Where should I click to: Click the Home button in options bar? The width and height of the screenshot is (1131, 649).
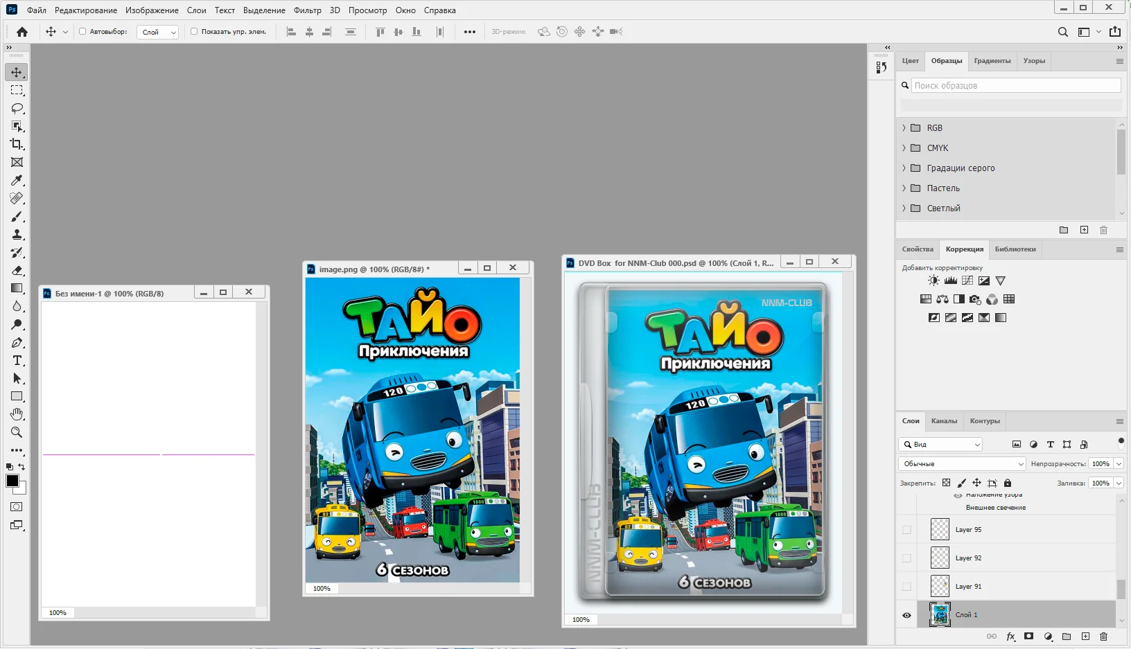22,32
